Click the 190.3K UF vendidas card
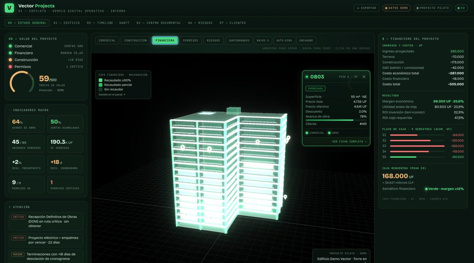Screen dimensions: 474x263 (x=65, y=144)
